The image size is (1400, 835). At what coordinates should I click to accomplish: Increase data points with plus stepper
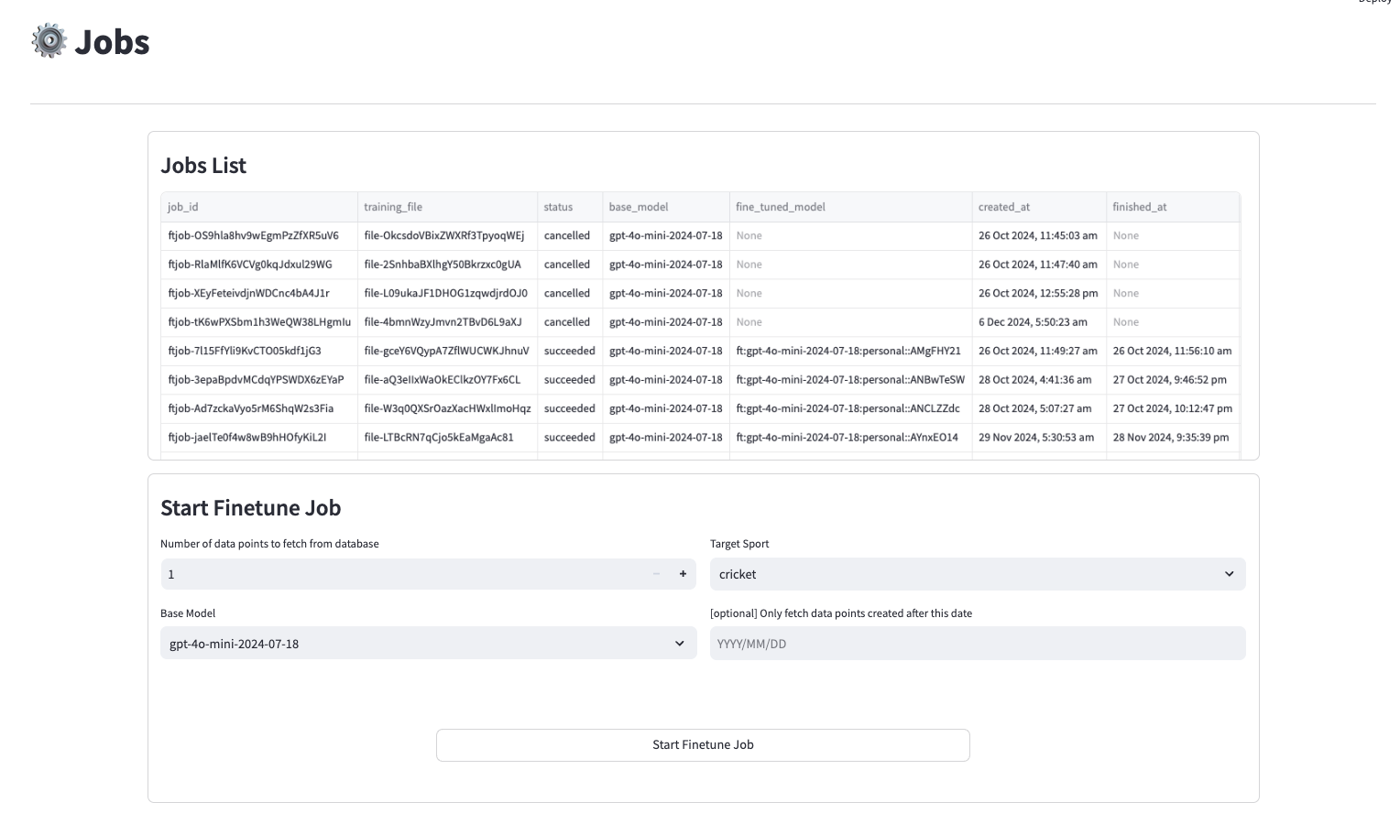tap(683, 574)
